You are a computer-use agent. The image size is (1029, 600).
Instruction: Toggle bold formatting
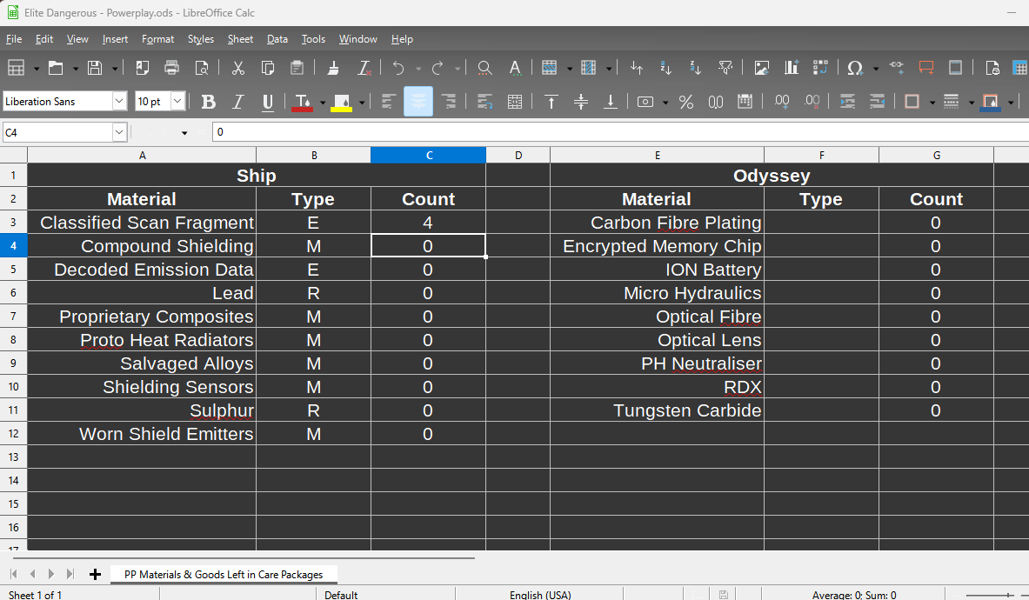(209, 102)
